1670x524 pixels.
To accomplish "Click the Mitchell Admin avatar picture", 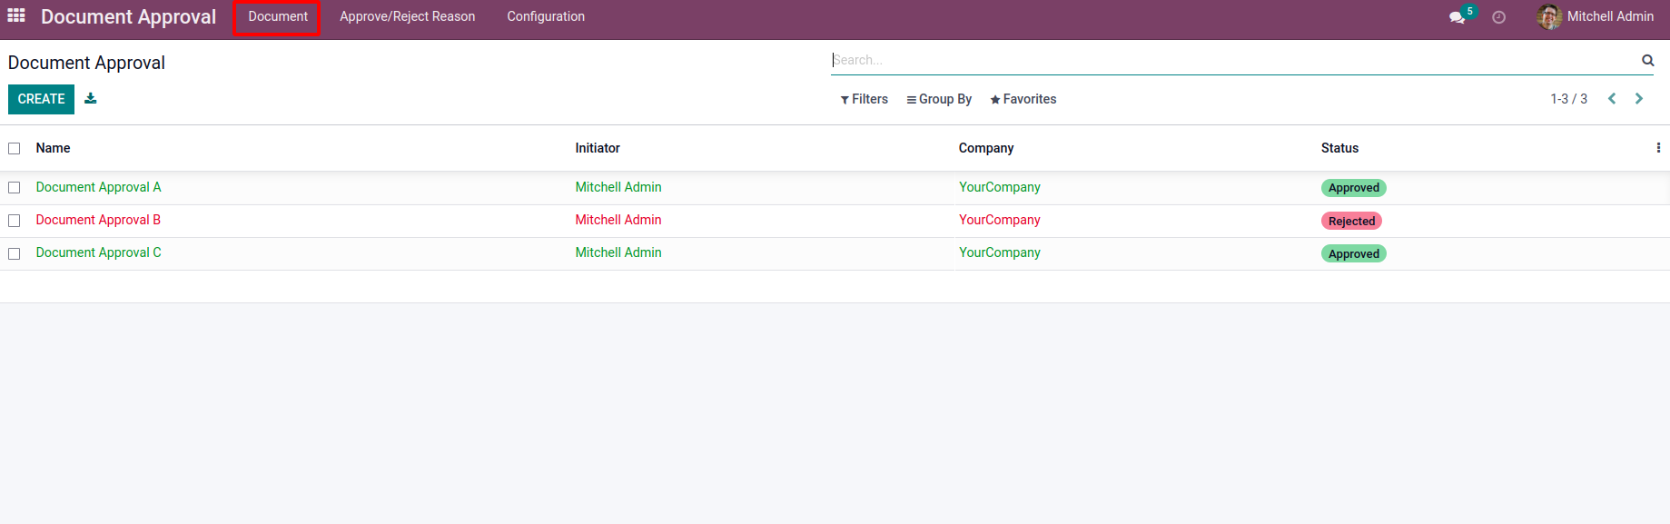I will coord(1549,16).
